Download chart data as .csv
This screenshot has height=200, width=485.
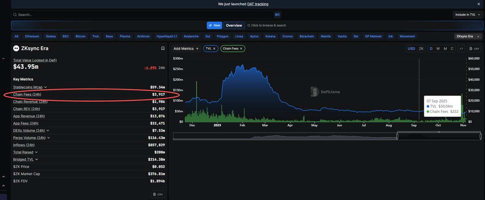click(474, 48)
